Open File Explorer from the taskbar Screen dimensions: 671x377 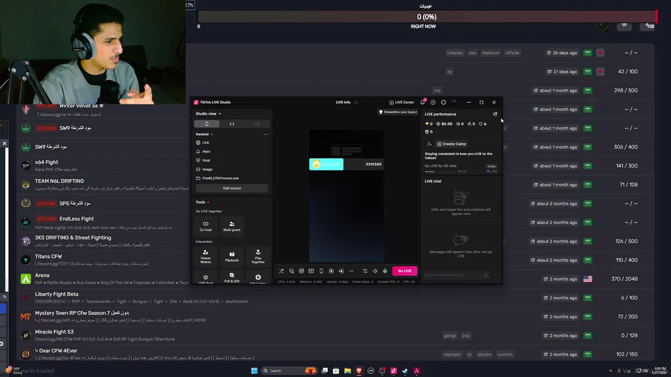[x=348, y=371]
